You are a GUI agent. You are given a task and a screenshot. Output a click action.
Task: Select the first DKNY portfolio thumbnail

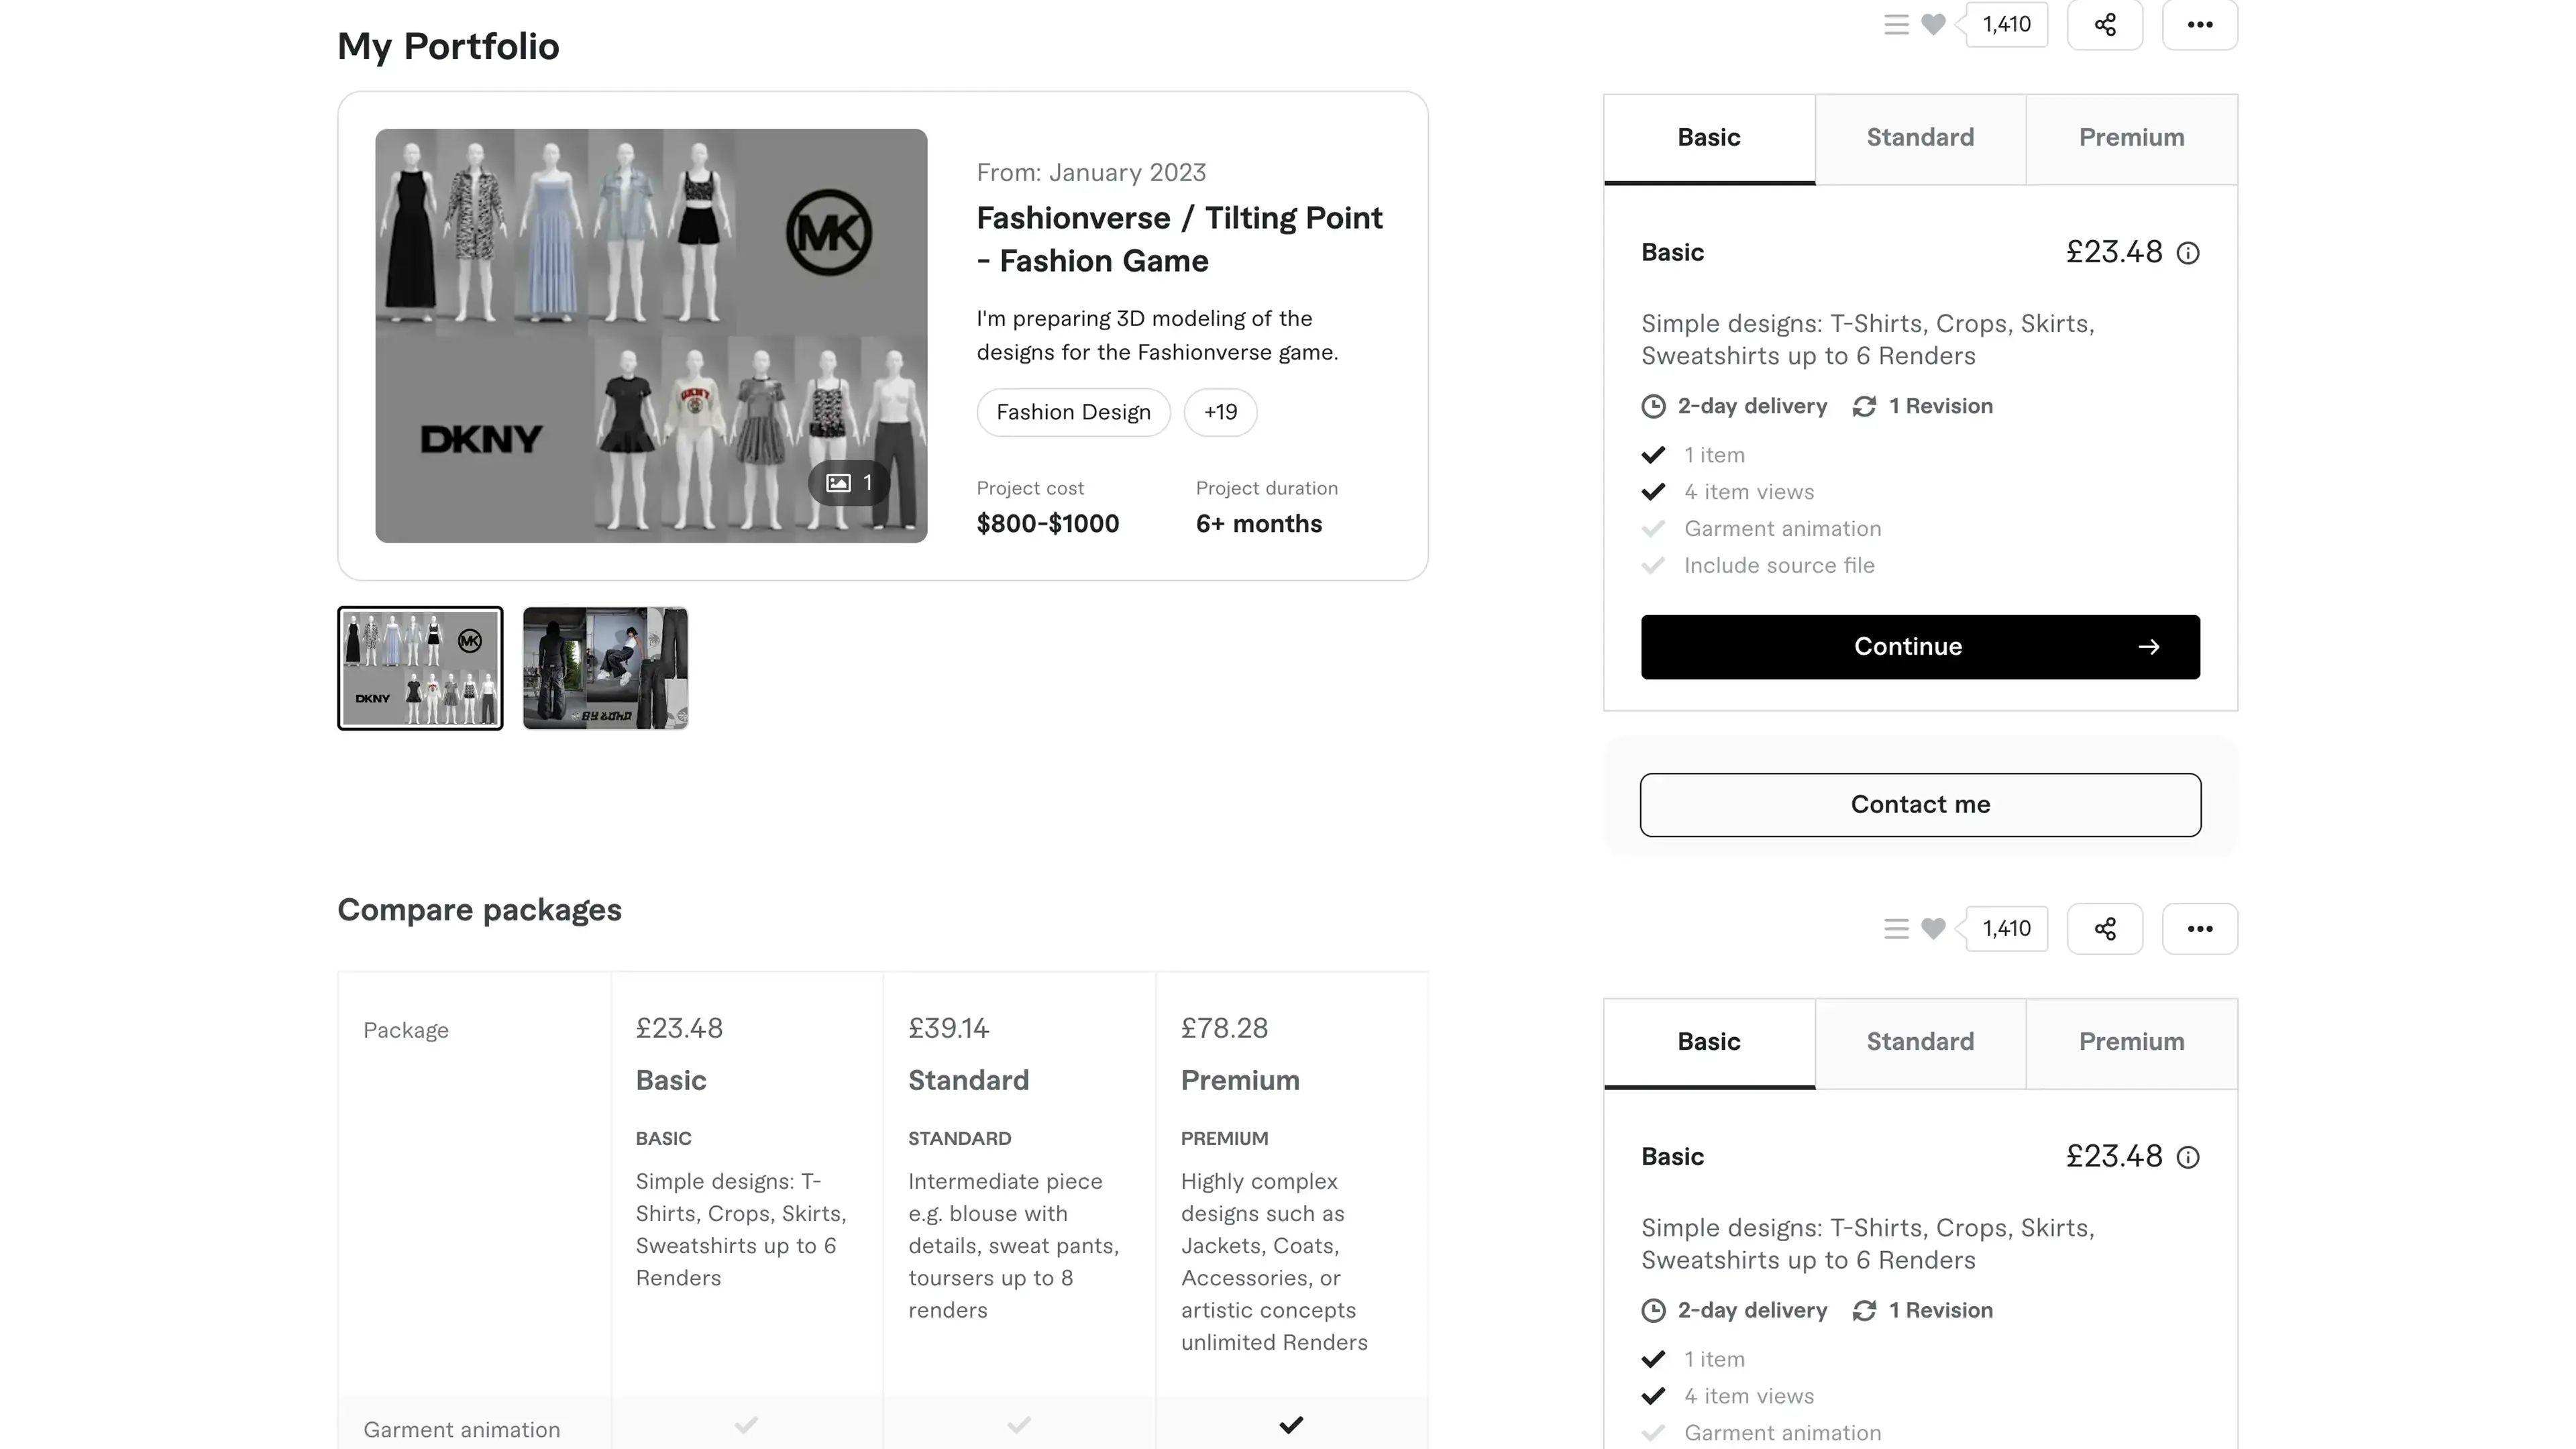point(420,668)
